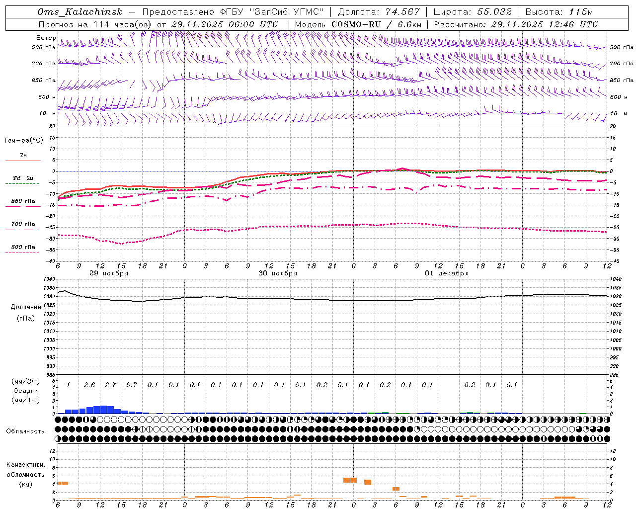Click the 29 ноября date label

click(x=108, y=273)
